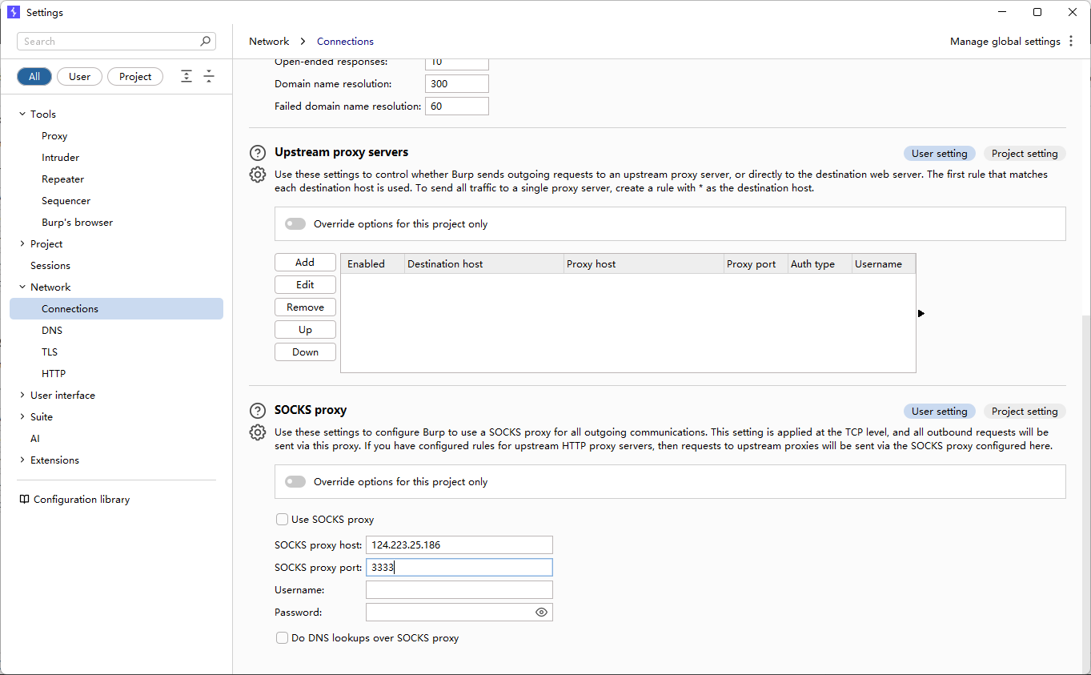Click the expand all settings icon
Image resolution: width=1091 pixels, height=675 pixels.
(187, 77)
